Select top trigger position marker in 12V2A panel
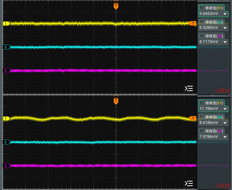This screenshot has width=232, height=190. click(x=116, y=101)
